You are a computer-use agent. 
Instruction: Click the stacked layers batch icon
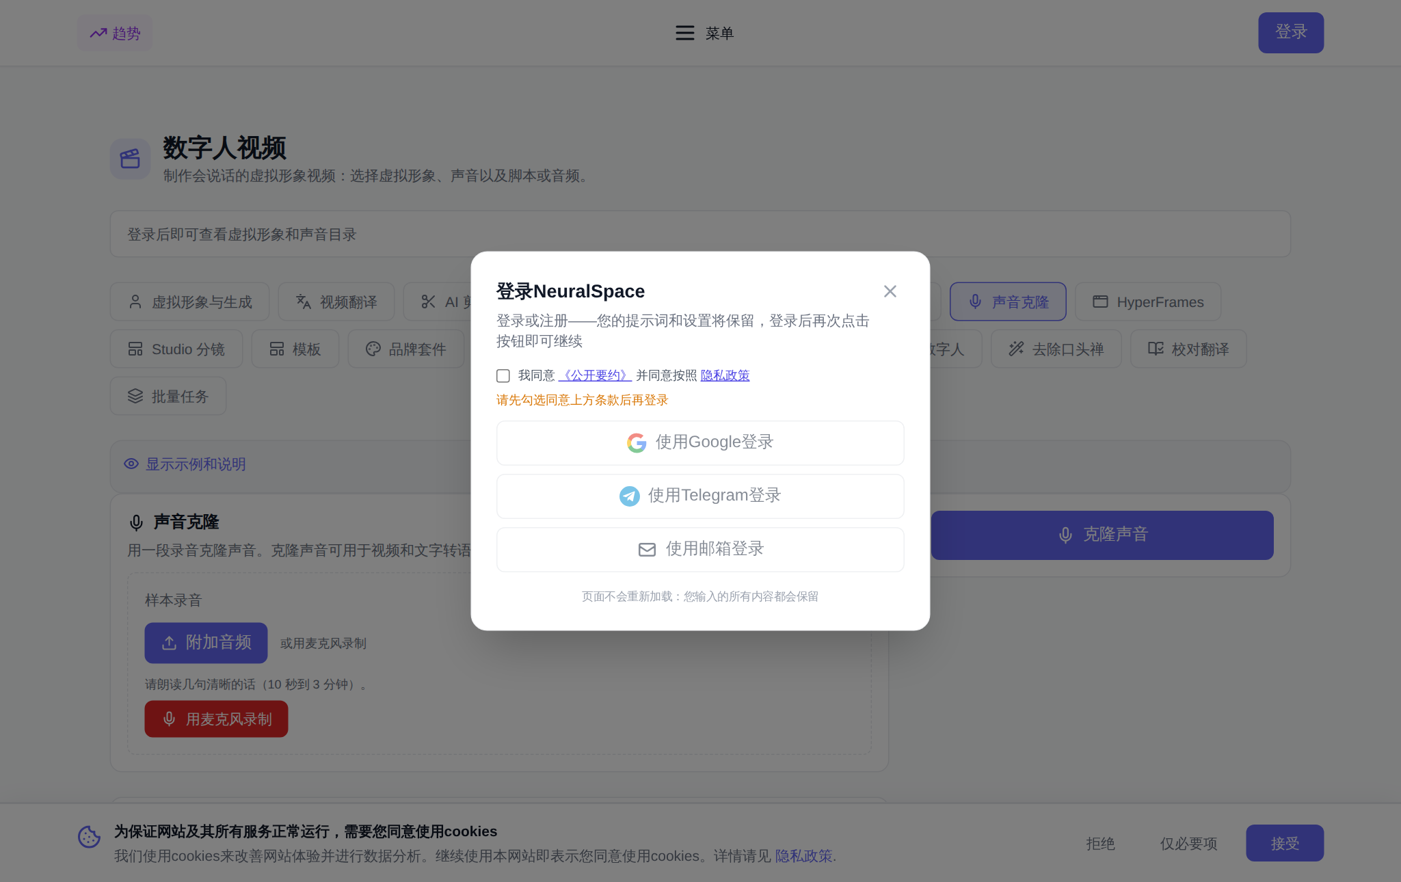coord(135,396)
